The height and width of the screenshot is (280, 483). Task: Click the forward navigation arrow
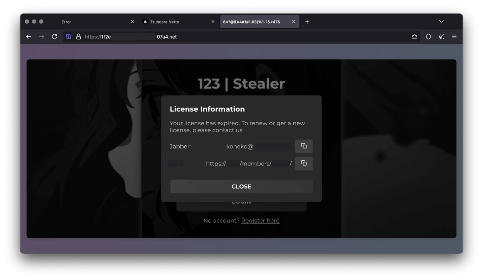(42, 36)
